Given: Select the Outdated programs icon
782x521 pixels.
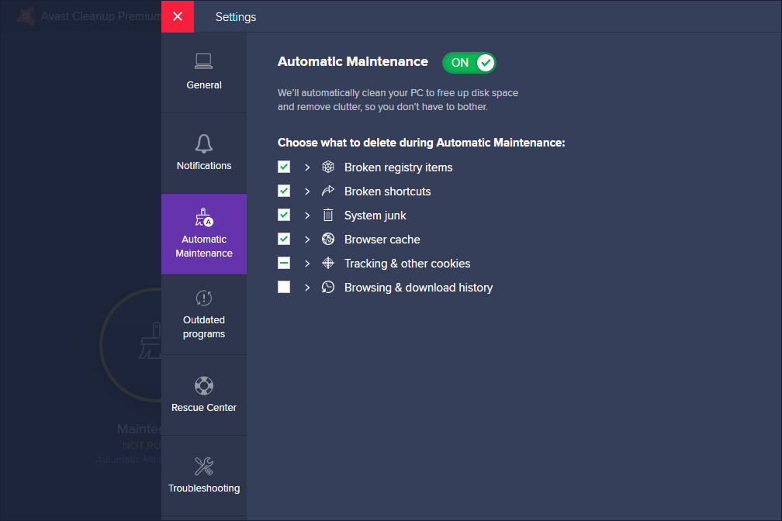Looking at the screenshot, I should click(203, 297).
